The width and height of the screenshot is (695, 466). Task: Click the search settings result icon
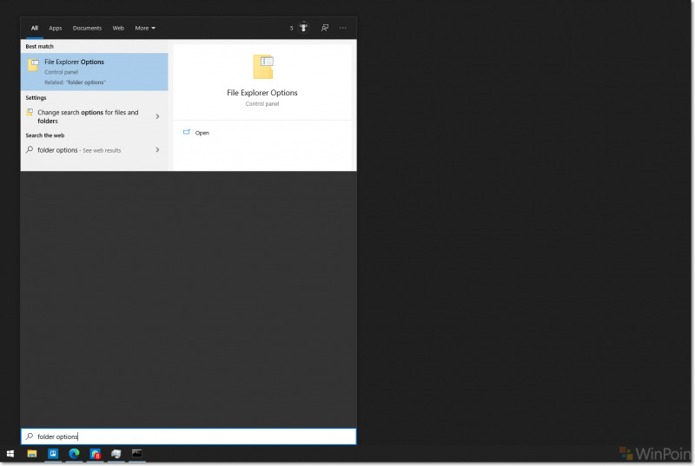[x=30, y=112]
